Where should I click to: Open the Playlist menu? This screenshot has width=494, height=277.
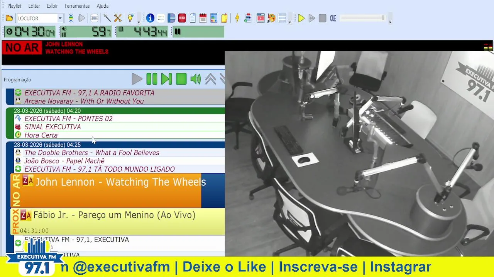(14, 6)
